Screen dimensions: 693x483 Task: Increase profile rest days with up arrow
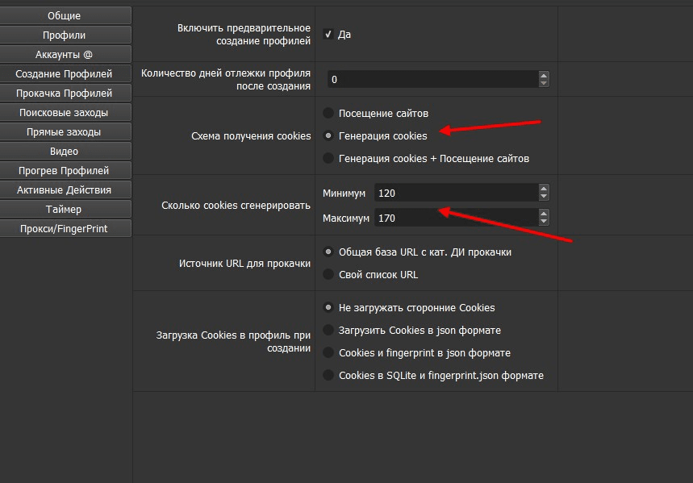pyautogui.click(x=544, y=75)
